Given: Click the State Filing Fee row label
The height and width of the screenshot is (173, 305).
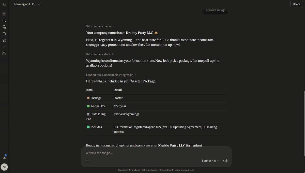Looking at the screenshot, I should coord(96,117).
